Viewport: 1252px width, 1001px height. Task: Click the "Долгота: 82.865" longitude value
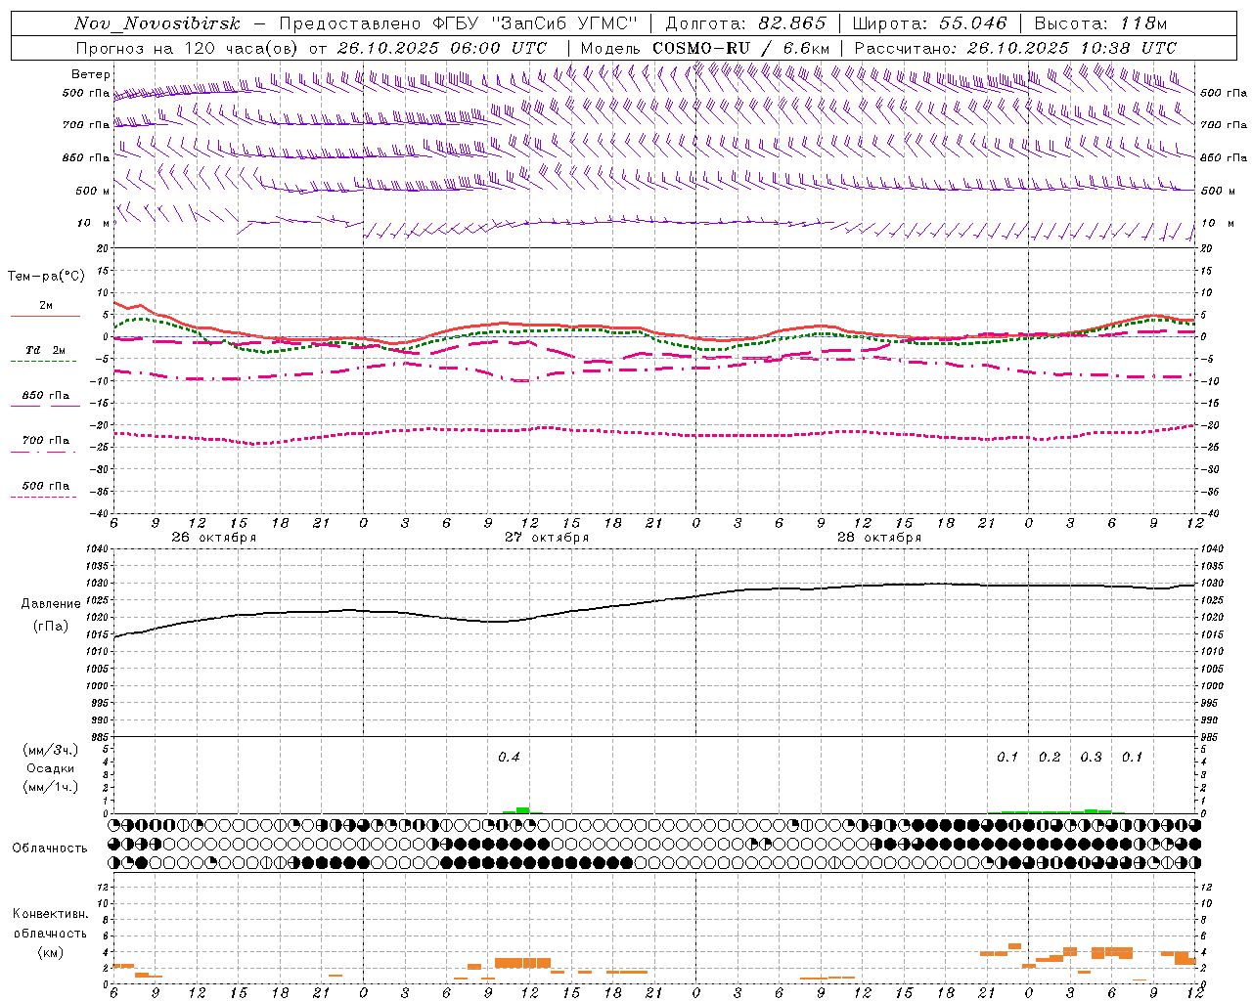coord(746,23)
